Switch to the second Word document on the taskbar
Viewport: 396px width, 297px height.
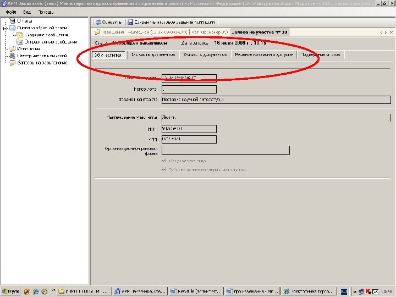252,291
